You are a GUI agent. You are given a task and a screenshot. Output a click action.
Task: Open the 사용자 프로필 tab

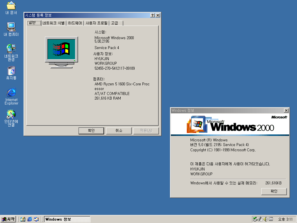click(96, 23)
